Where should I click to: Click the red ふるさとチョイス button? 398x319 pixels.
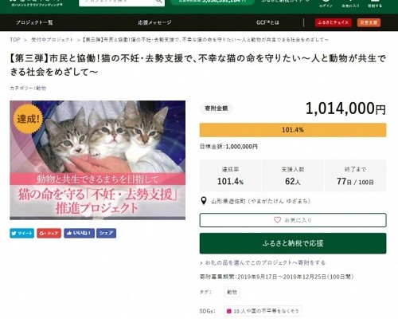click(x=334, y=22)
